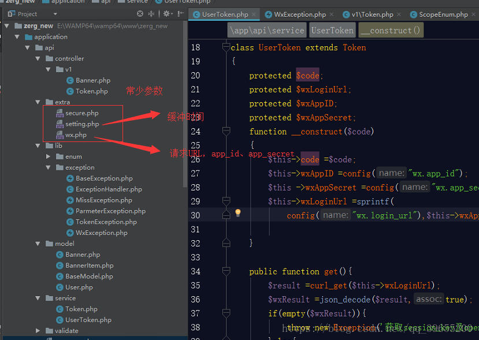The width and height of the screenshot is (479, 340).
Task: Toggle the fold marker at line 18 class
Action: pyautogui.click(x=226, y=47)
